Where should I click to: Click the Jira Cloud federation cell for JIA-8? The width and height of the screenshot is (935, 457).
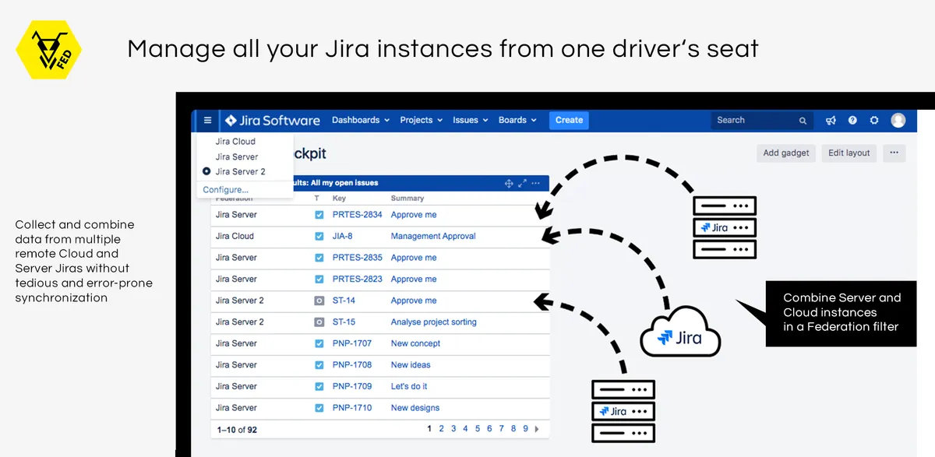pos(235,236)
